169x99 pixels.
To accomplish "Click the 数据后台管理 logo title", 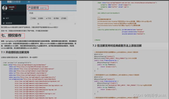I will (14, 2).
